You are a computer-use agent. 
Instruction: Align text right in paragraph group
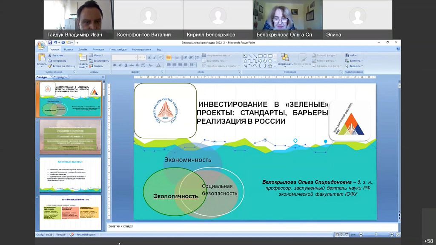tap(180, 65)
